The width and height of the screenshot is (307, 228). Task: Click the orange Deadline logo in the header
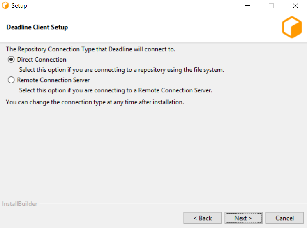coord(292,28)
